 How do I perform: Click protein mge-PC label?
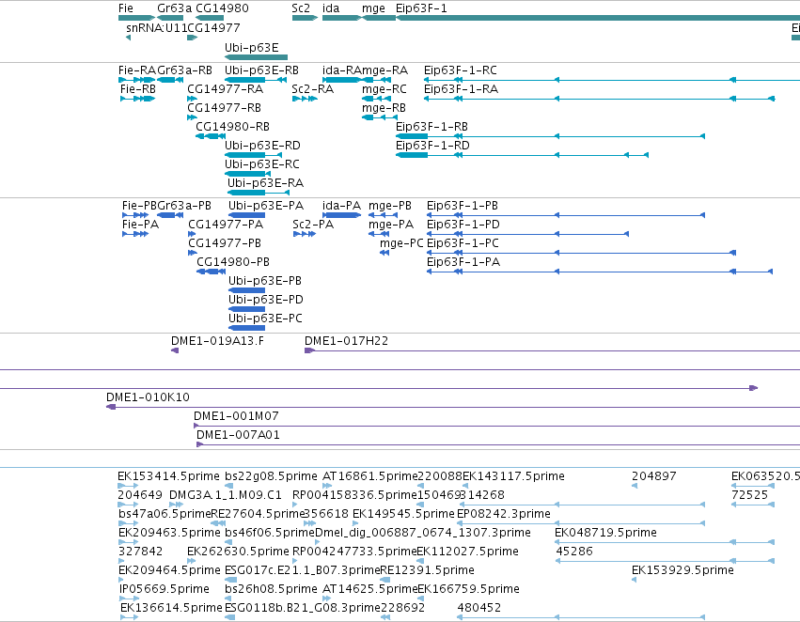point(401,243)
